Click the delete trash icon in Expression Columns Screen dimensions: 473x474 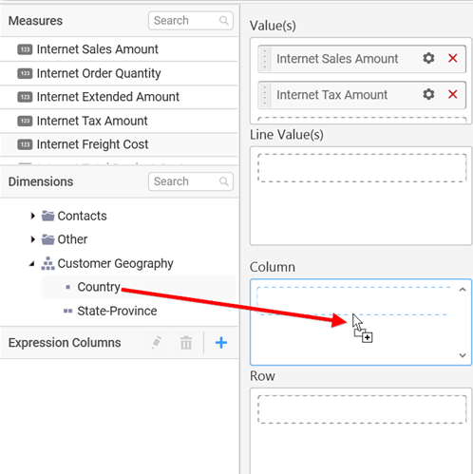[x=186, y=343]
